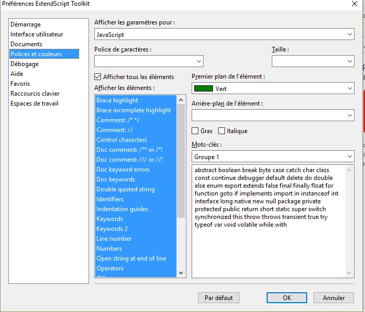Viewport: 365px width, 312px height.
Task: Select Numbers element in list
Action: [x=136, y=249]
